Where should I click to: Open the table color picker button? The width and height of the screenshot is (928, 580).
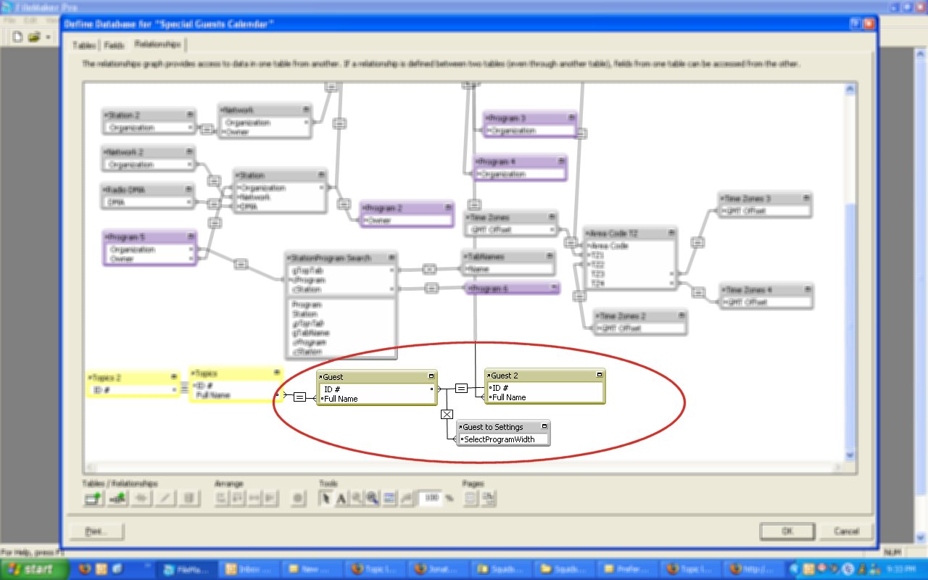(x=297, y=498)
